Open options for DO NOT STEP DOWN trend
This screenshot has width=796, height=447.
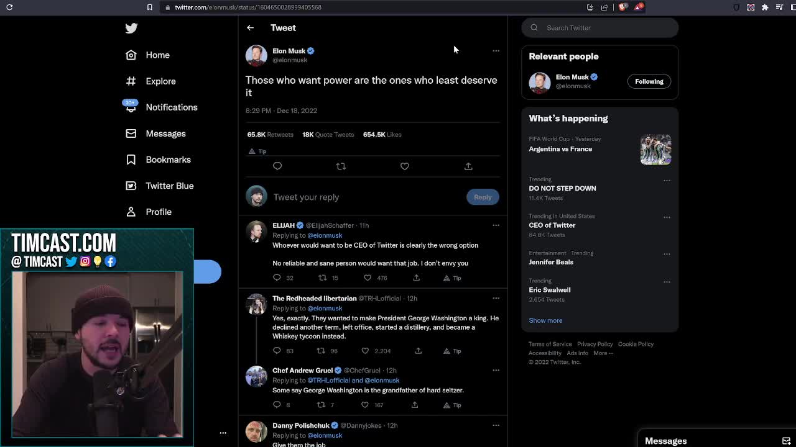[667, 181]
